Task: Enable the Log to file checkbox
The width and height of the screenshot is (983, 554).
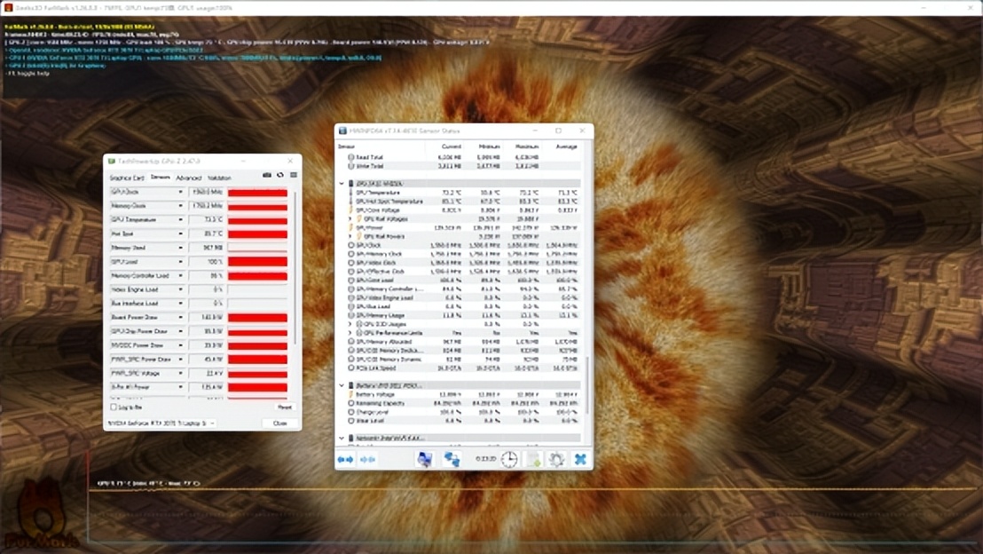Action: coord(114,408)
